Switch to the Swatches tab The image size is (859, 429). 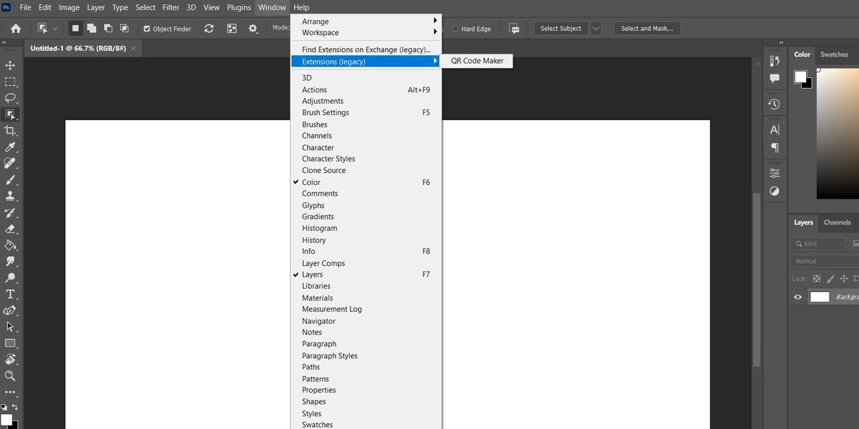coord(834,54)
